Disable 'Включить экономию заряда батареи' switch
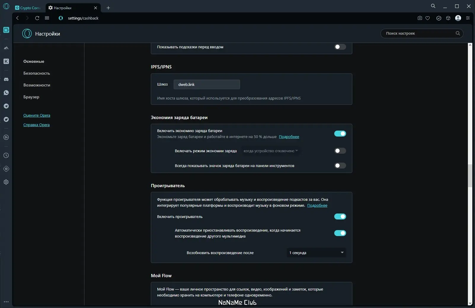 coord(340,134)
